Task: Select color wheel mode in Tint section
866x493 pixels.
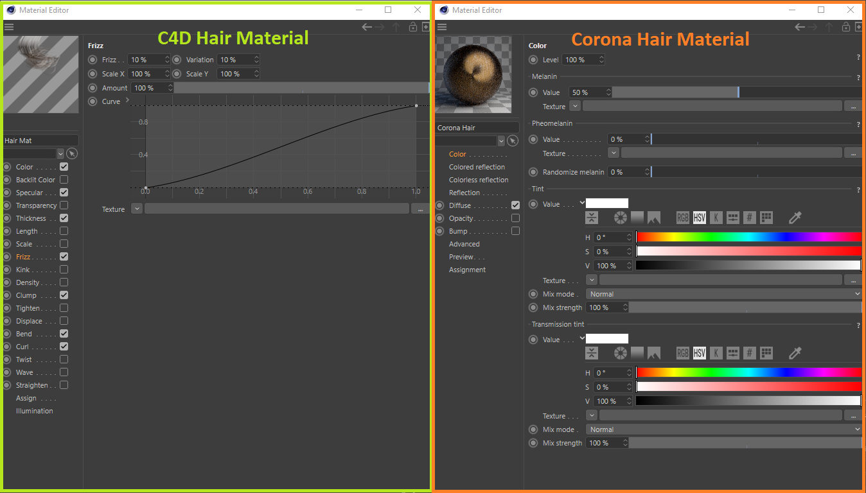Action: (620, 218)
